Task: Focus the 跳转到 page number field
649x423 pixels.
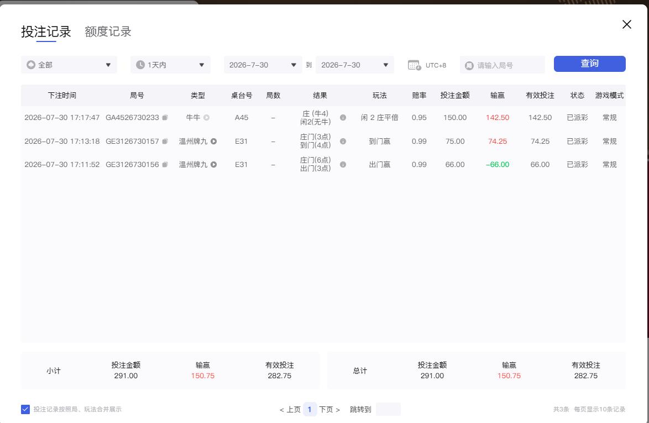Action: [x=388, y=409]
